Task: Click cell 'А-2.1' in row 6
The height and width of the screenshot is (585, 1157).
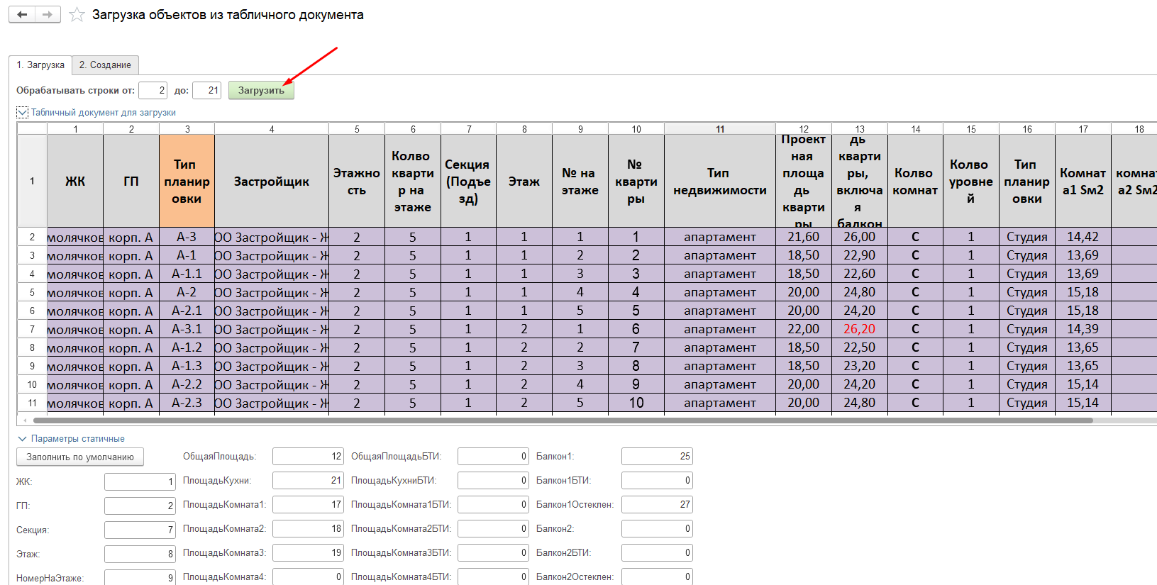Action: click(187, 311)
